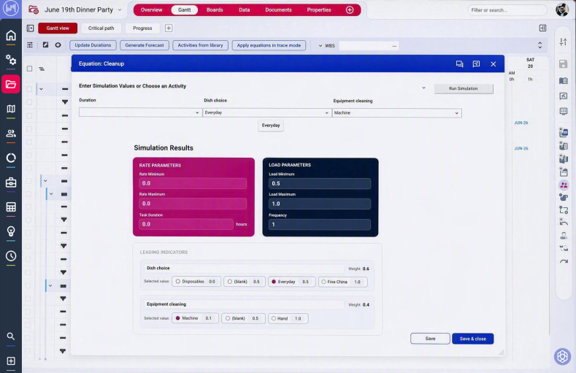
Task: Open the circular chart icon in sidebar
Action: (11, 158)
